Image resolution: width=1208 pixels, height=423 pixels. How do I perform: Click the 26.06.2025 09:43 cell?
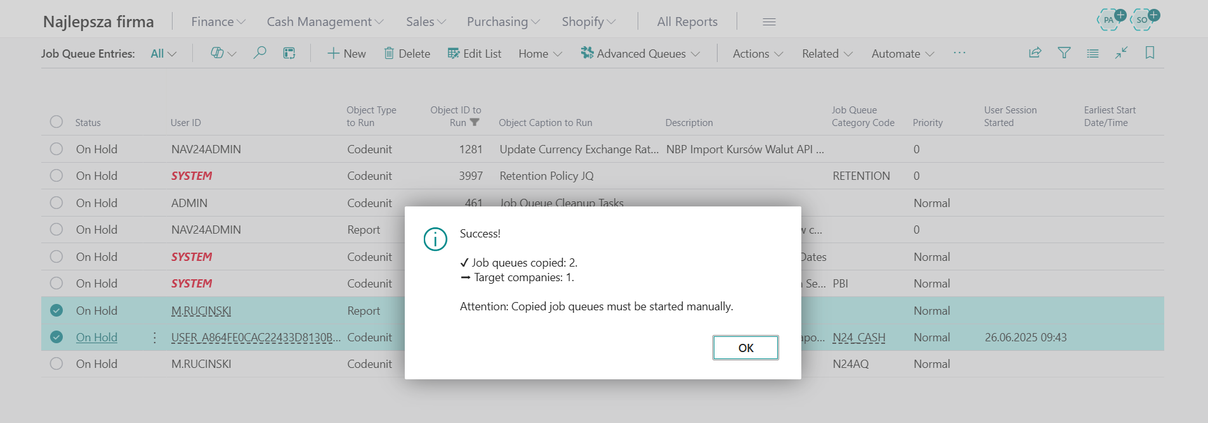pos(1026,338)
